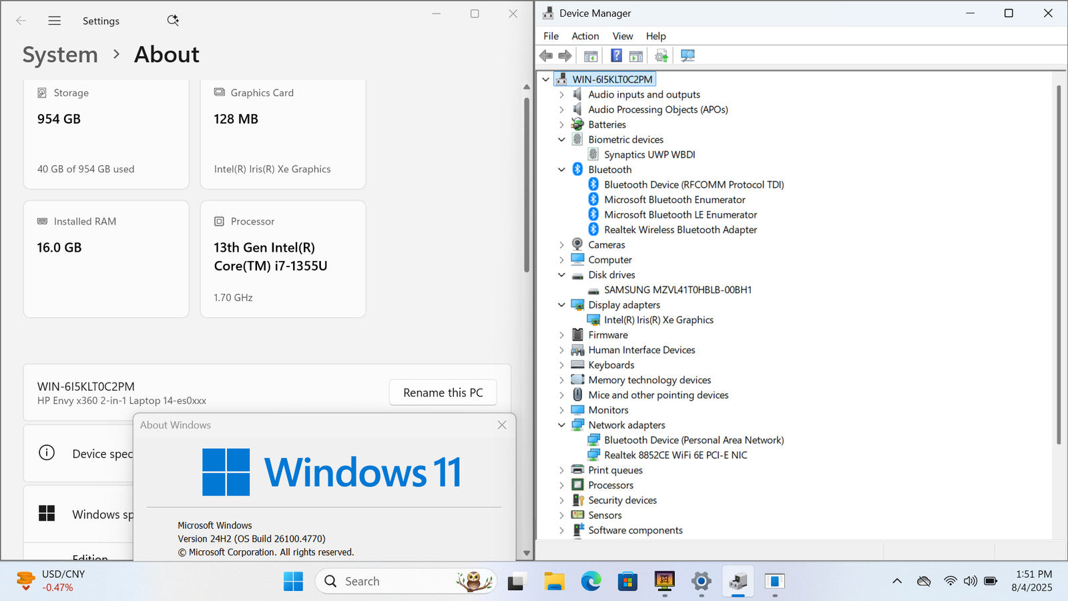
Task: Collapse the Bluetooth device category
Action: (x=561, y=170)
